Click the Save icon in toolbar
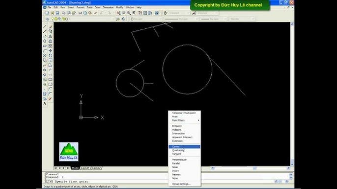This screenshot has height=189, width=337. (57, 13)
